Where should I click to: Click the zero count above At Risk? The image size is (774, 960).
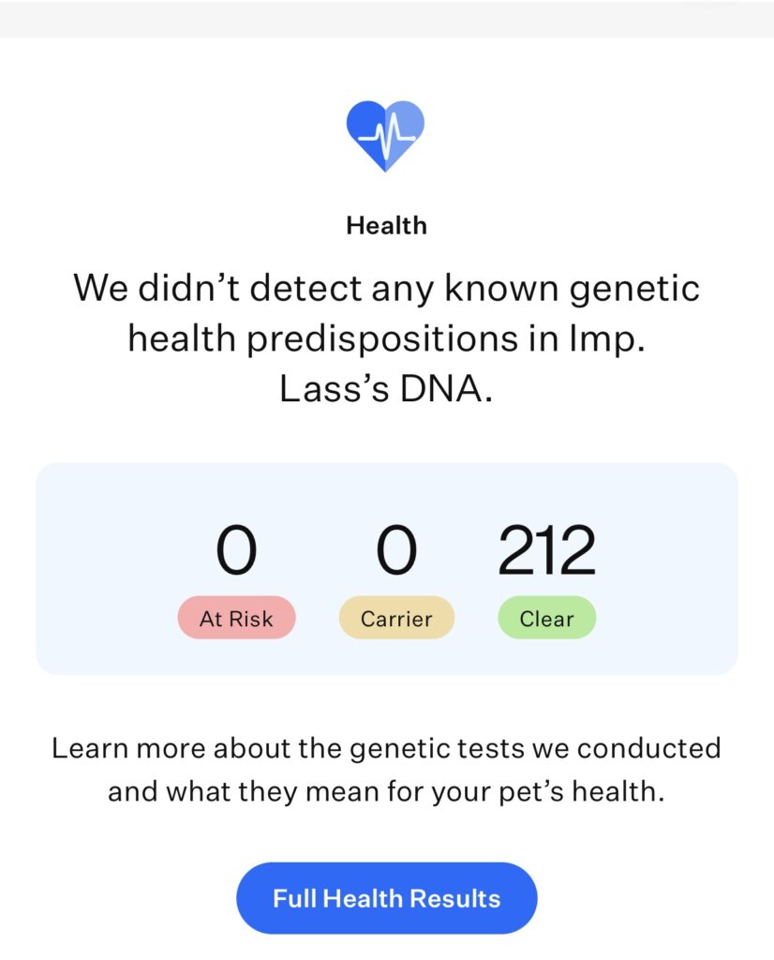(236, 550)
